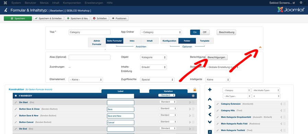Viewport: 308px width, 134px height.
Task: Open the Inhalts-Erstellung dropdown showing Erlaubt
Action: point(153,67)
